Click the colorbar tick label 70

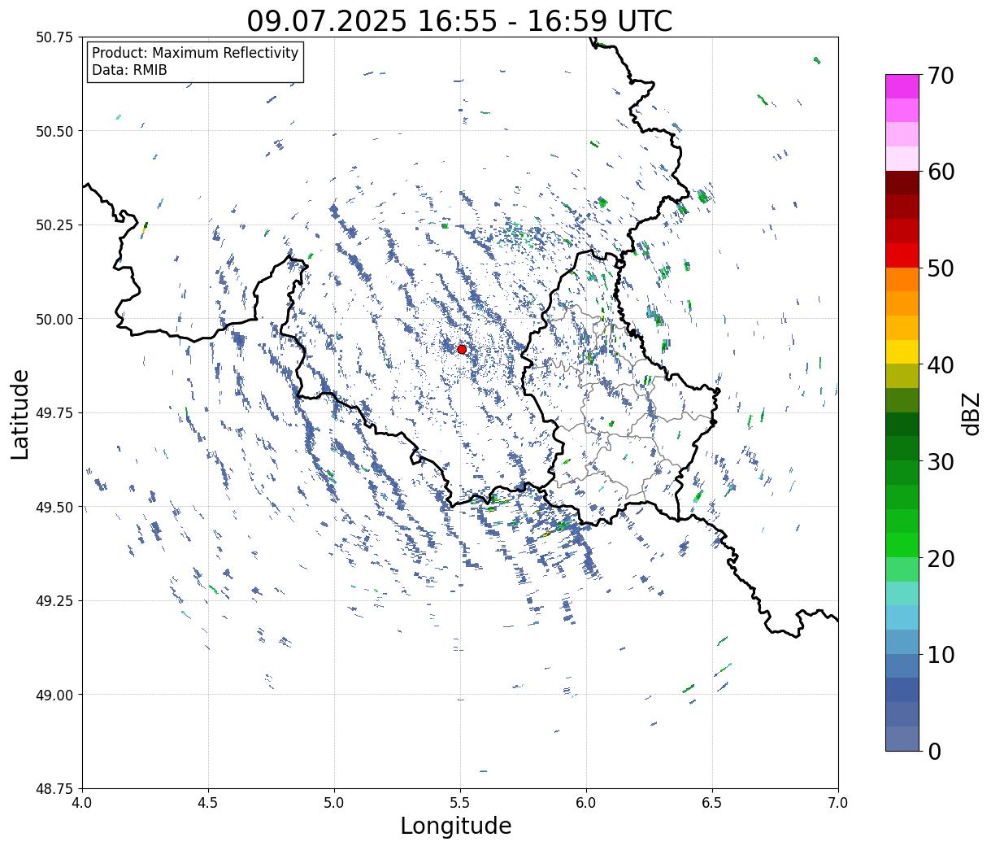941,76
